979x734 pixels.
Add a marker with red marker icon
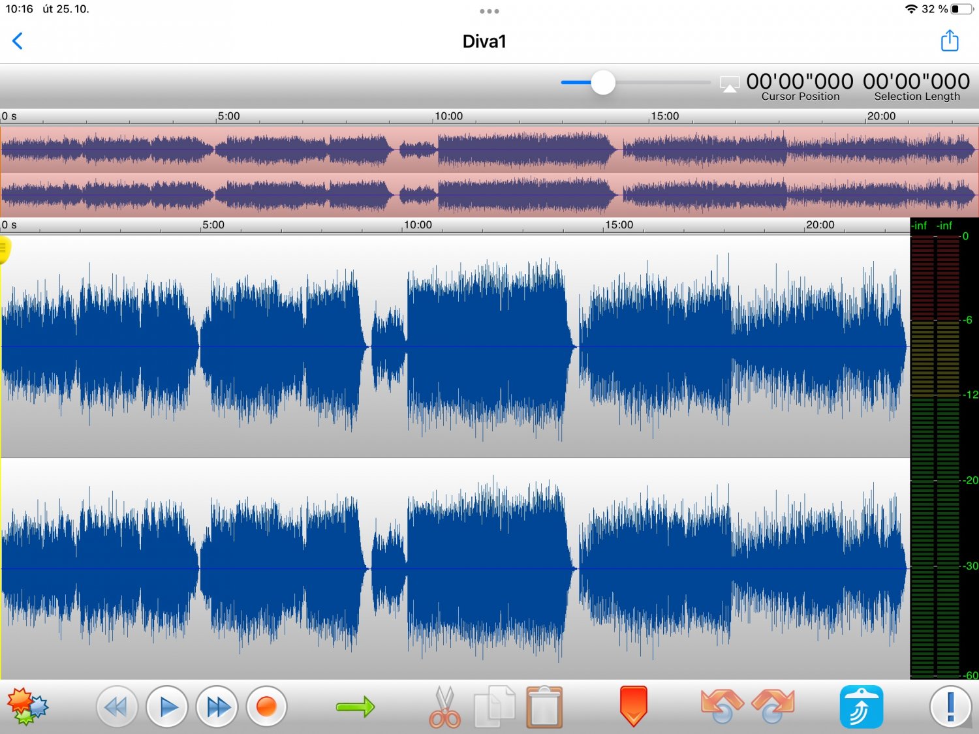tap(633, 707)
